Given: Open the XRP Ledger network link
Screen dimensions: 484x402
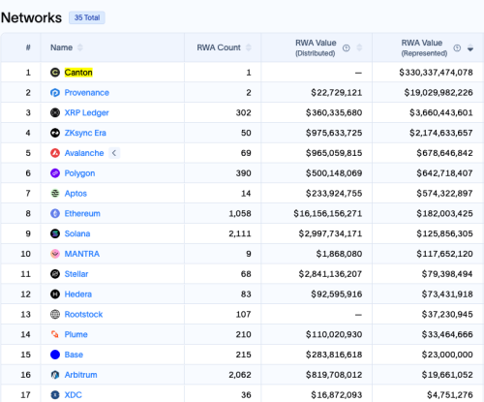Looking at the screenshot, I should (x=86, y=112).
